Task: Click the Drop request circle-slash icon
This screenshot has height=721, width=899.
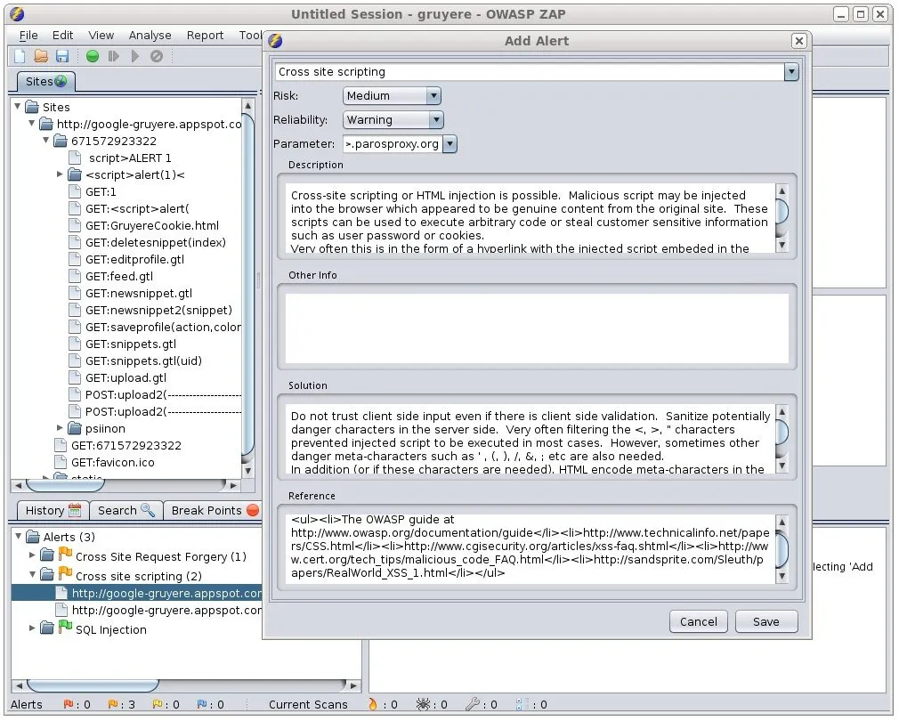Action: click(x=157, y=56)
